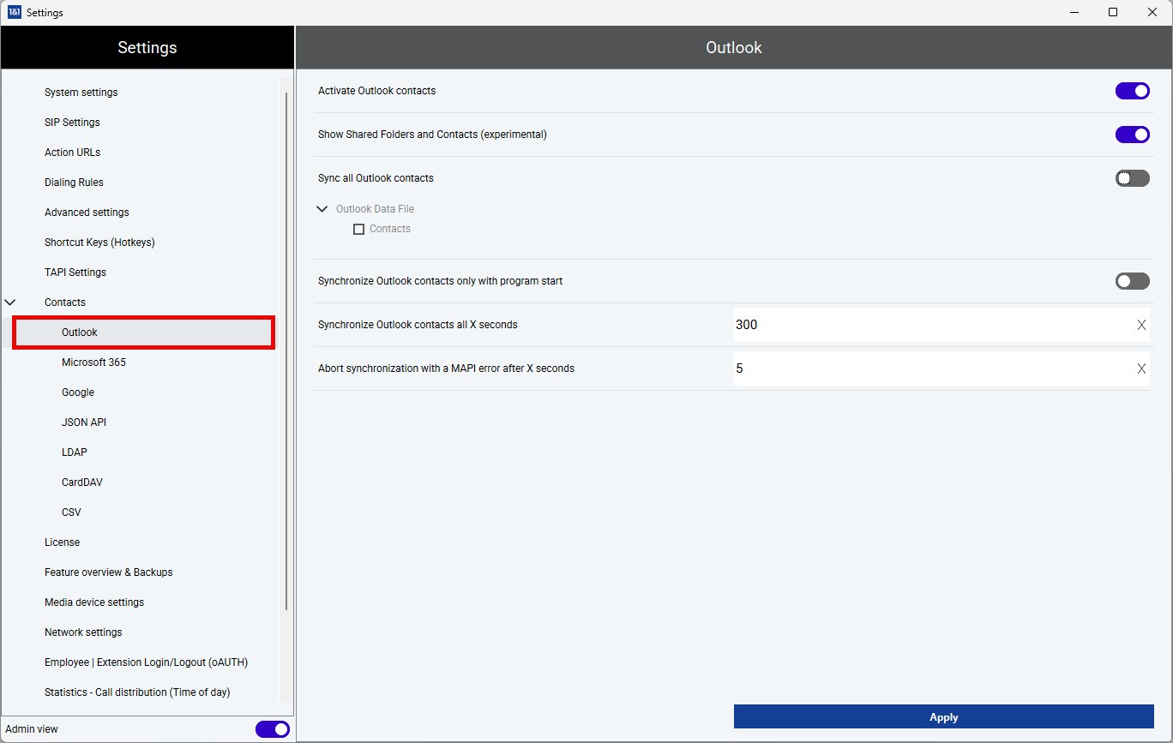Open Shortcut Keys (Hotkeys) settings

click(99, 243)
